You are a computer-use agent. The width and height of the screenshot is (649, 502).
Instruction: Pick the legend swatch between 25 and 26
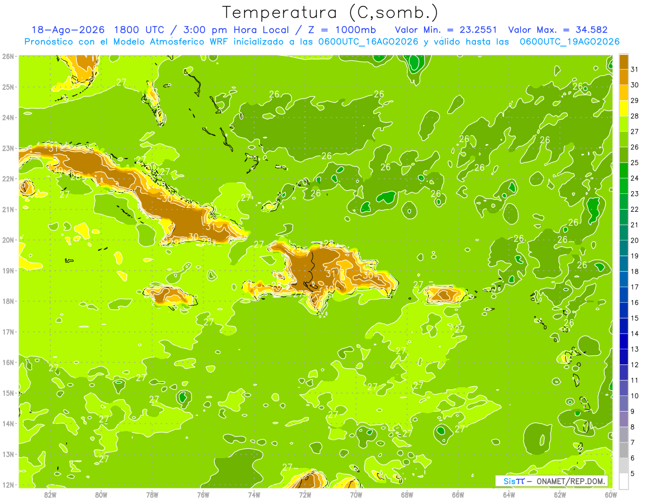(x=624, y=154)
